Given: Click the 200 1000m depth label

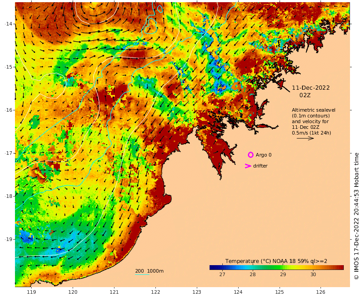Looking at the screenshot, I should coord(149,271).
